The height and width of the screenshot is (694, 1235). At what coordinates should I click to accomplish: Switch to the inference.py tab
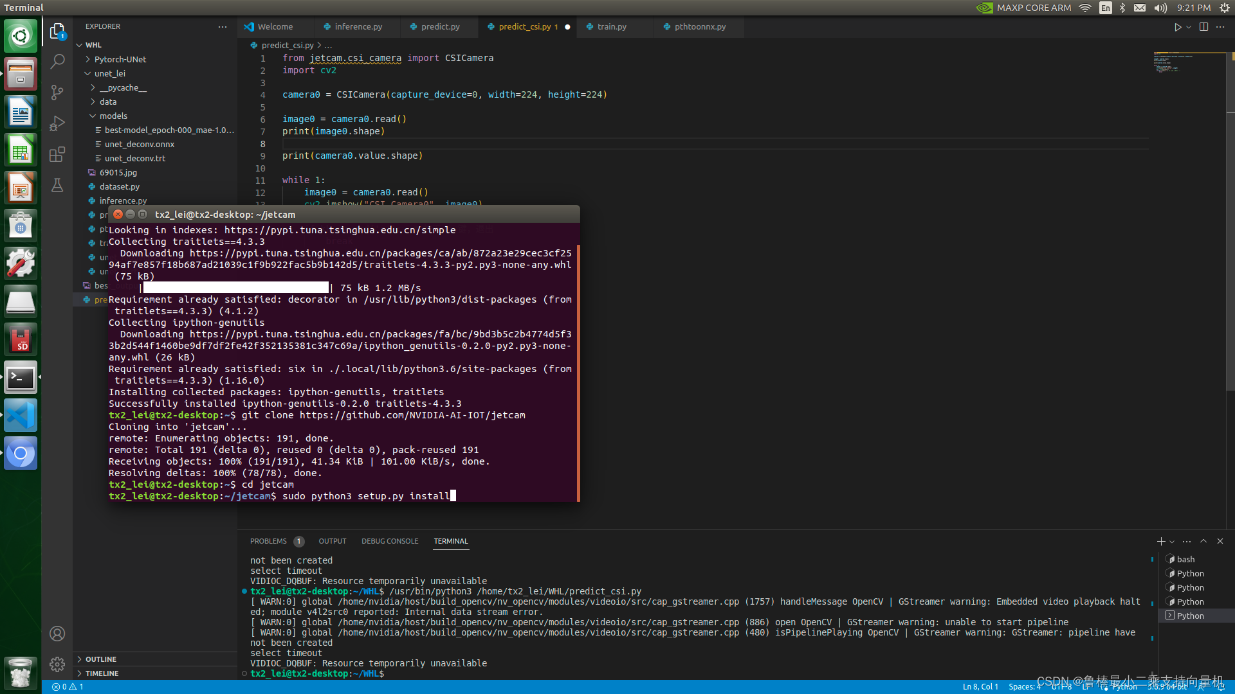[358, 26]
